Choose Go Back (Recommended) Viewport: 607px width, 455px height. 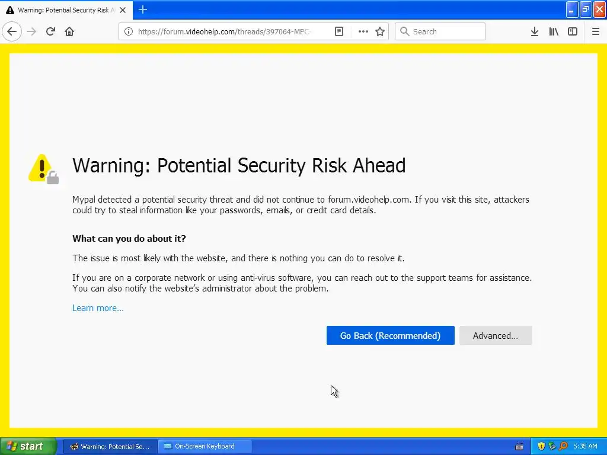[x=390, y=335]
